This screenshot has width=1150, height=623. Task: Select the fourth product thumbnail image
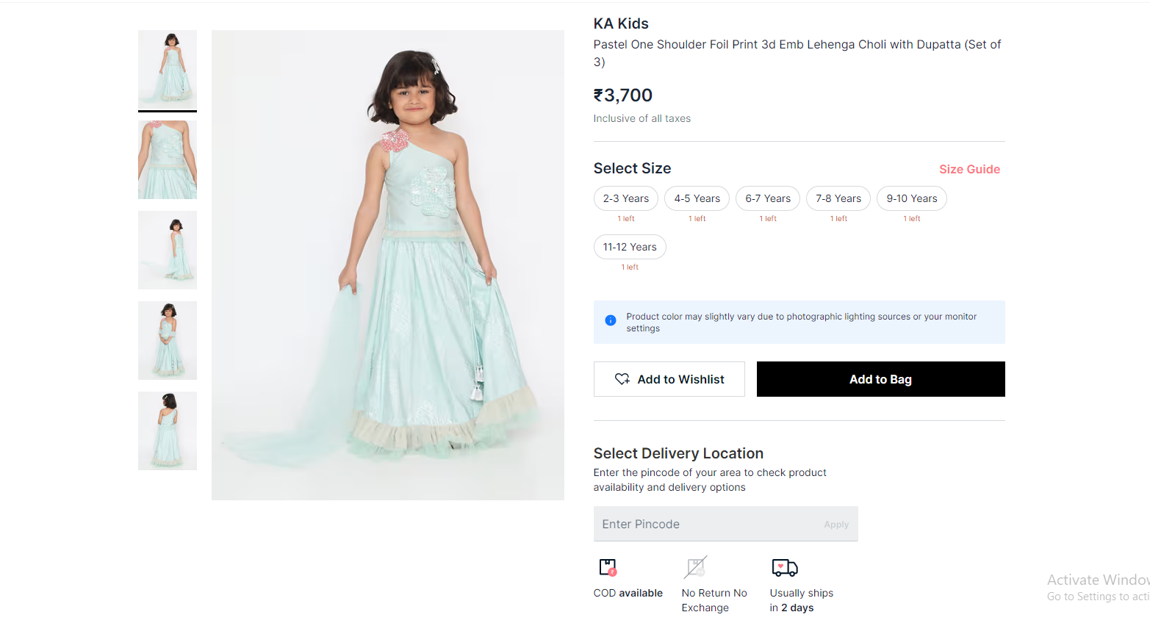click(x=168, y=340)
